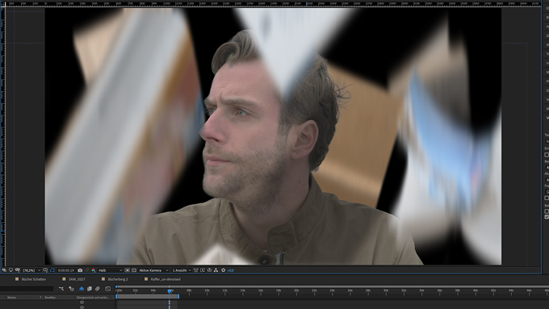Screen dimensions: 549x309
Task: Open the magnification ratio dropdown (78,2%)
Action: click(x=31, y=270)
